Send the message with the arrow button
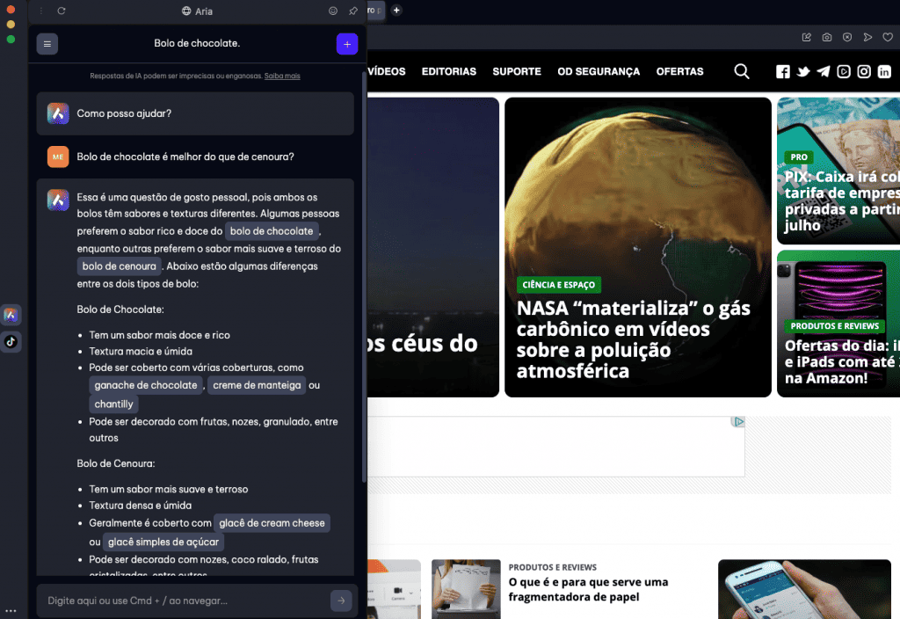The width and height of the screenshot is (900, 619). [341, 601]
